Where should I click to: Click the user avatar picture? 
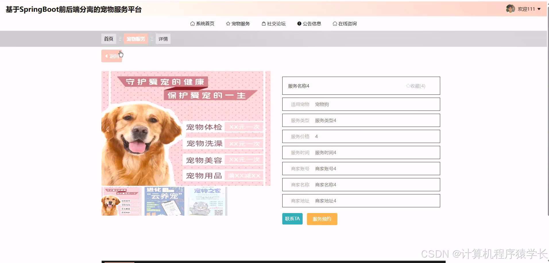(510, 9)
